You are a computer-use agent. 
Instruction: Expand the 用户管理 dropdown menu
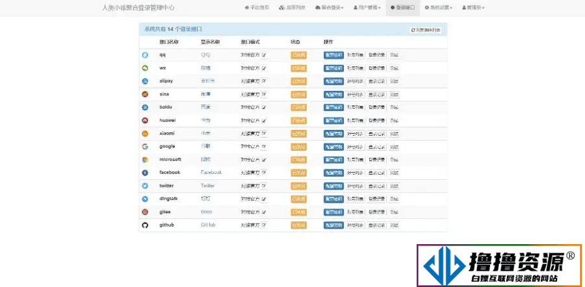pos(367,7)
